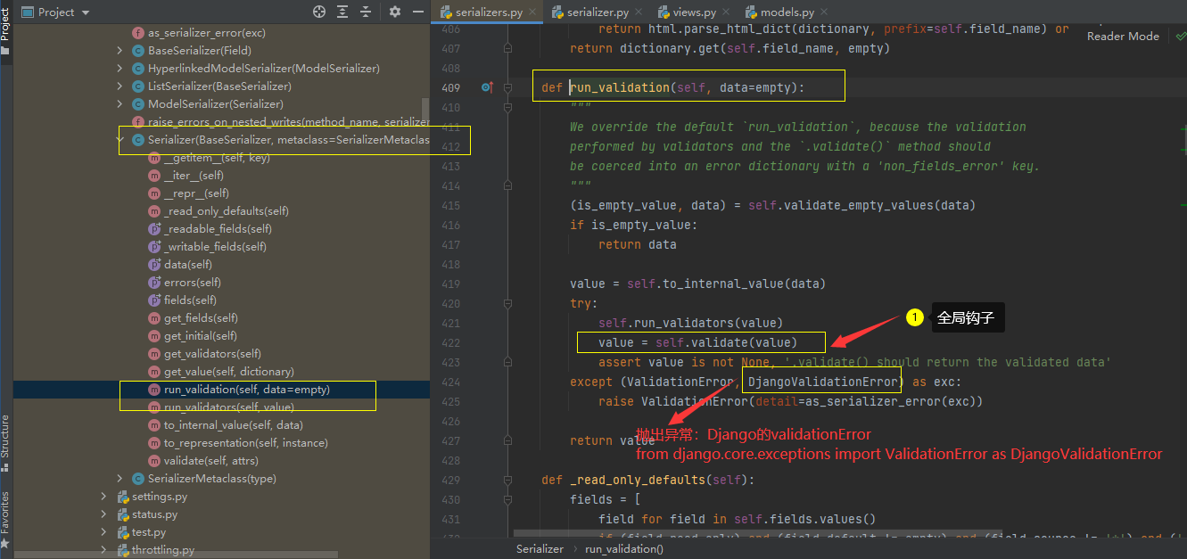Select to_internal_value(self, data) in tree
The height and width of the screenshot is (559, 1187).
(234, 425)
